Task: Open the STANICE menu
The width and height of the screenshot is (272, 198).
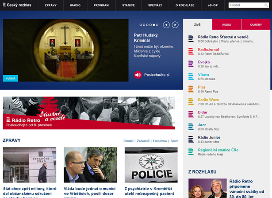Action: click(x=128, y=5)
